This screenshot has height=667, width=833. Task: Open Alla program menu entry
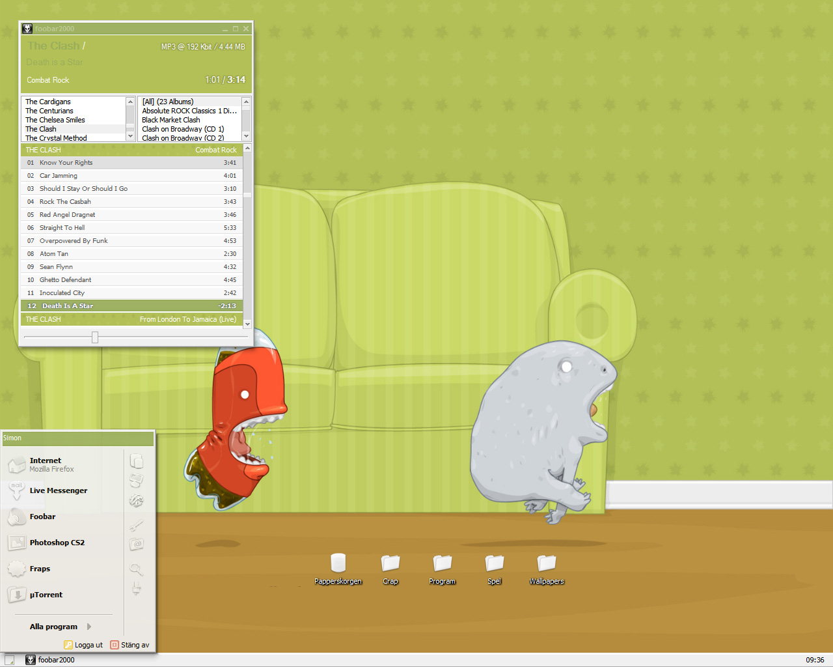click(x=53, y=627)
